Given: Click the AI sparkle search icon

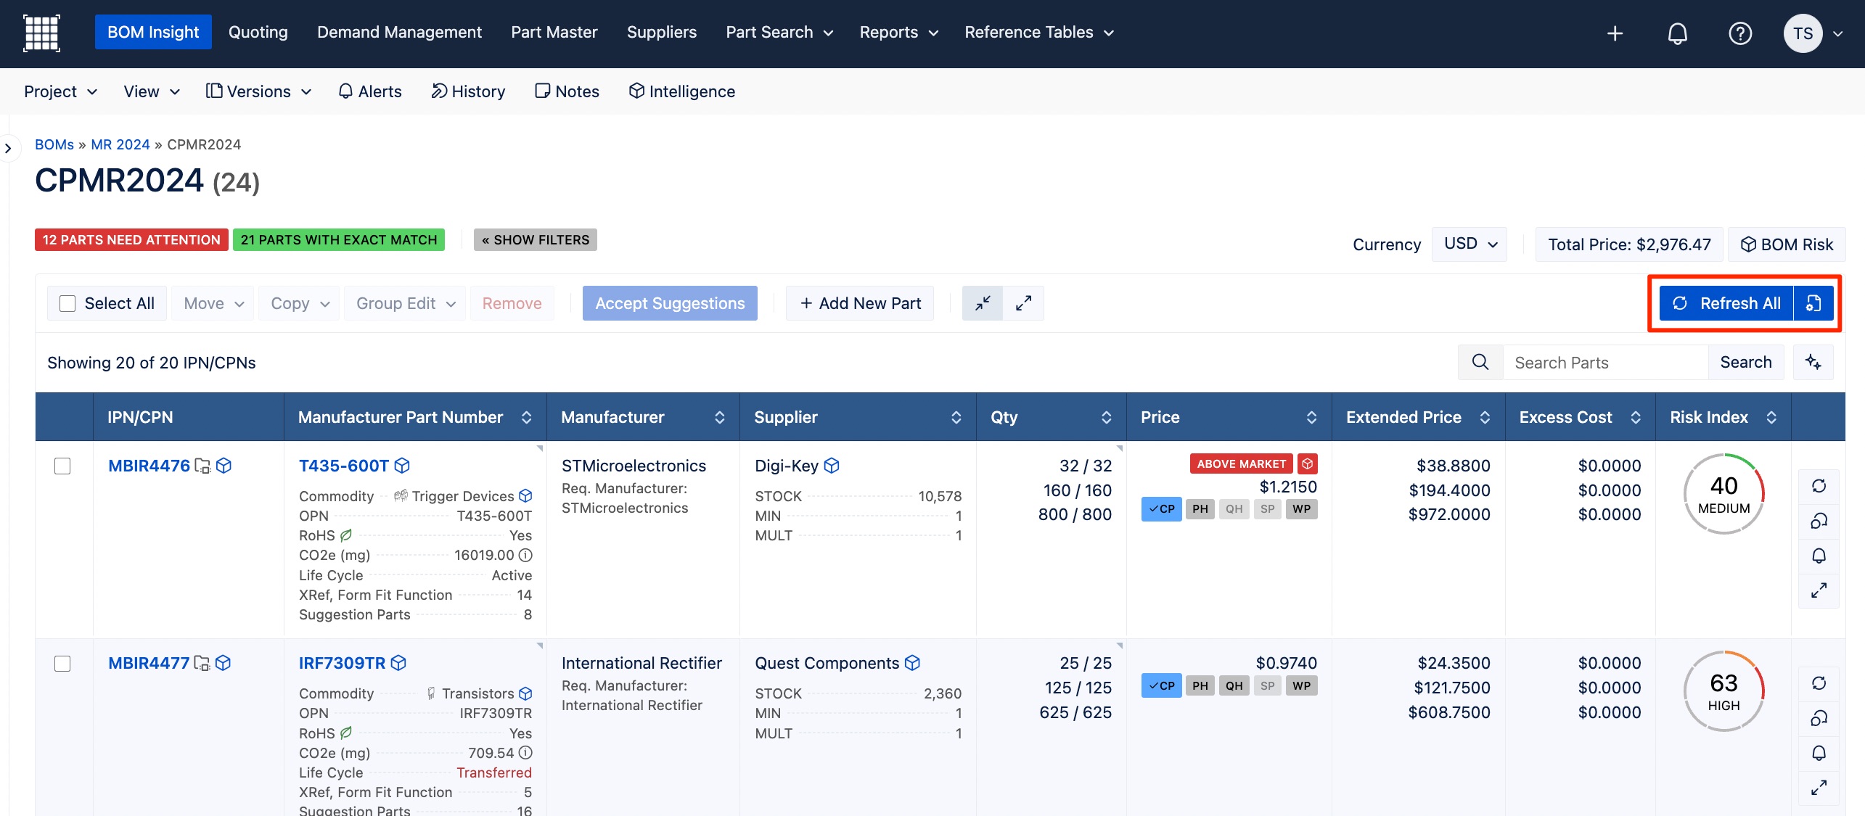Looking at the screenshot, I should click(1813, 362).
